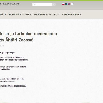
Task: Open the AUKIOLOAJAT header link
Action: click(x=12, y=4)
